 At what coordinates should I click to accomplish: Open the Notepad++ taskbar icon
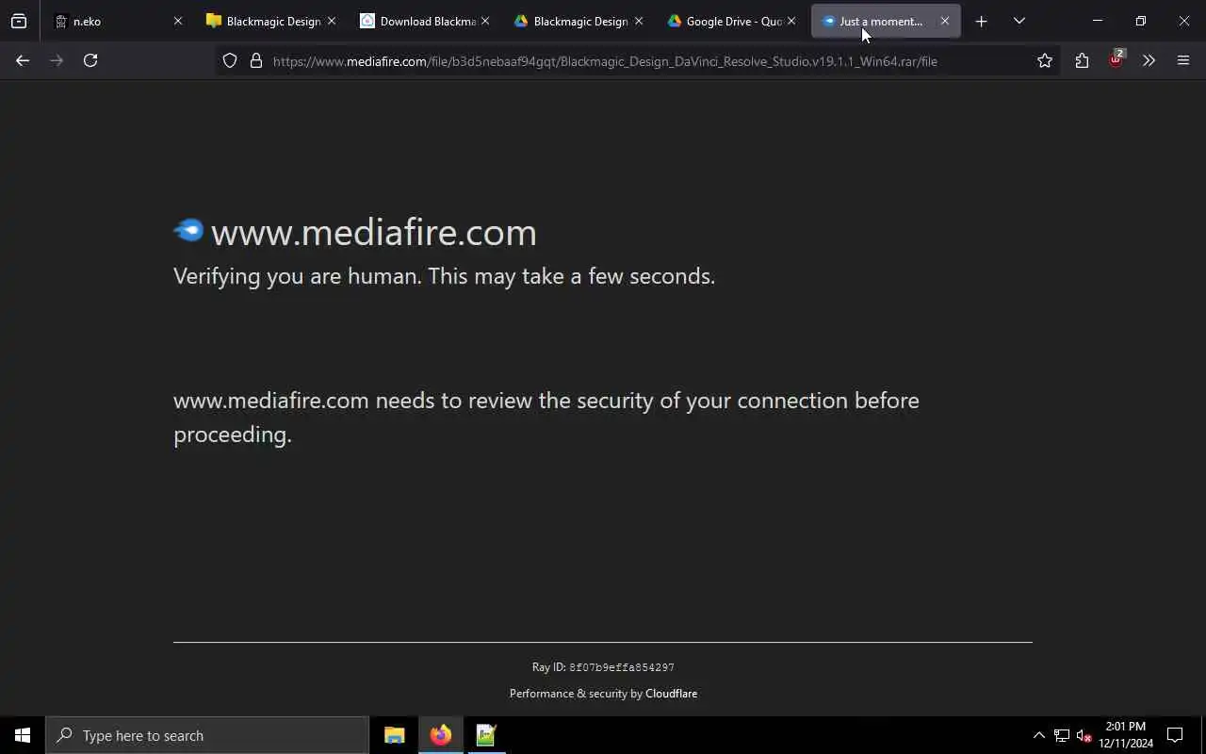(x=486, y=735)
